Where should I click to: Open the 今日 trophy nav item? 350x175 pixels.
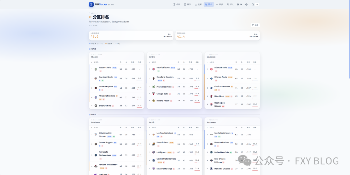tap(177, 5)
